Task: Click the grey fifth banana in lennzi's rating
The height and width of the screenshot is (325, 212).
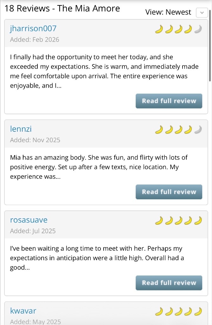Action: [x=198, y=130]
